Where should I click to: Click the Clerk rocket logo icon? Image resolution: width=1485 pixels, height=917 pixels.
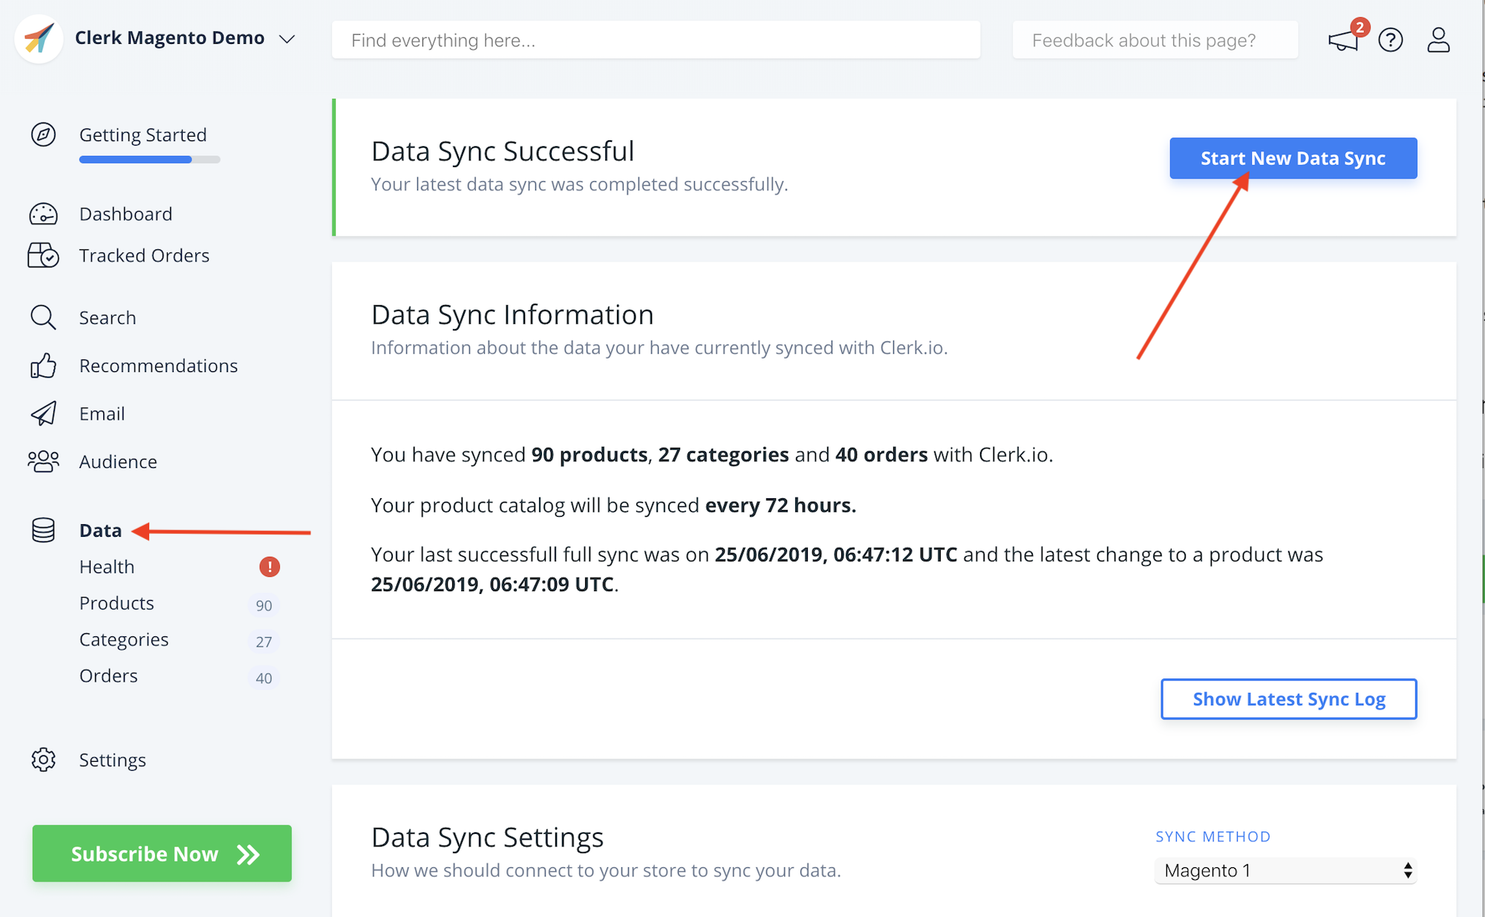click(x=39, y=39)
